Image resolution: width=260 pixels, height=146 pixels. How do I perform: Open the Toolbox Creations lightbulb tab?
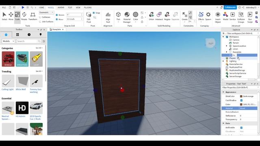point(41,34)
